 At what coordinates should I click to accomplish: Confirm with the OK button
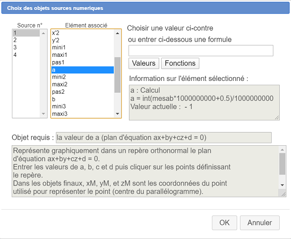(x=224, y=222)
